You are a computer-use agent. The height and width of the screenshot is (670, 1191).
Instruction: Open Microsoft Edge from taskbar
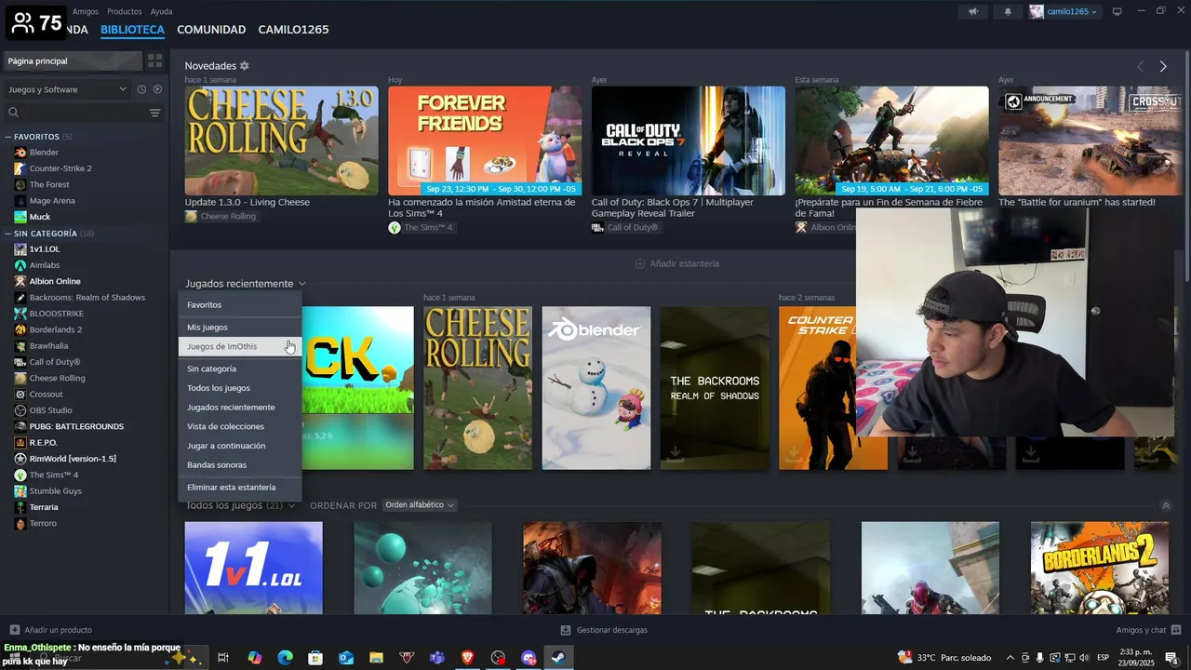[x=286, y=658]
